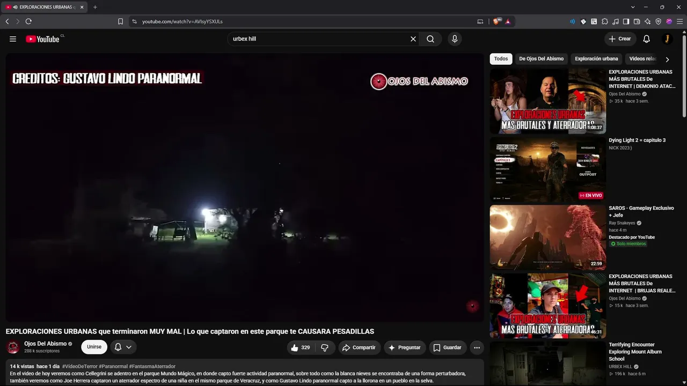Screen dimensions: 687x386
Task: Click the blue audio-playing indicator icon
Action: pyautogui.click(x=572, y=21)
